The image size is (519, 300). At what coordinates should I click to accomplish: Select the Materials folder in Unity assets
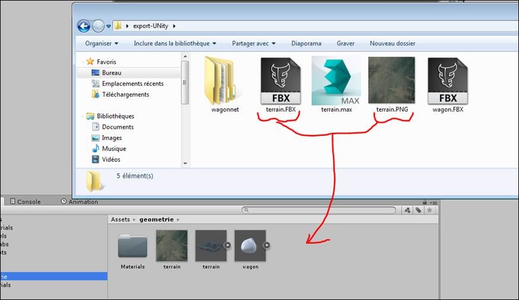133,245
